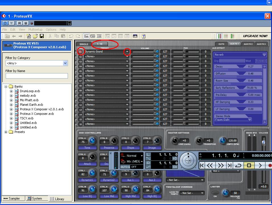Select the P000 display mode icon
This screenshot has height=205, width=272.
pos(93,36)
